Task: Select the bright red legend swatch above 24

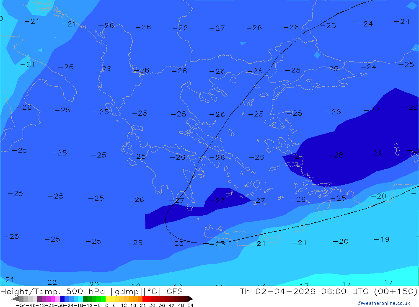Action: [x=145, y=299]
